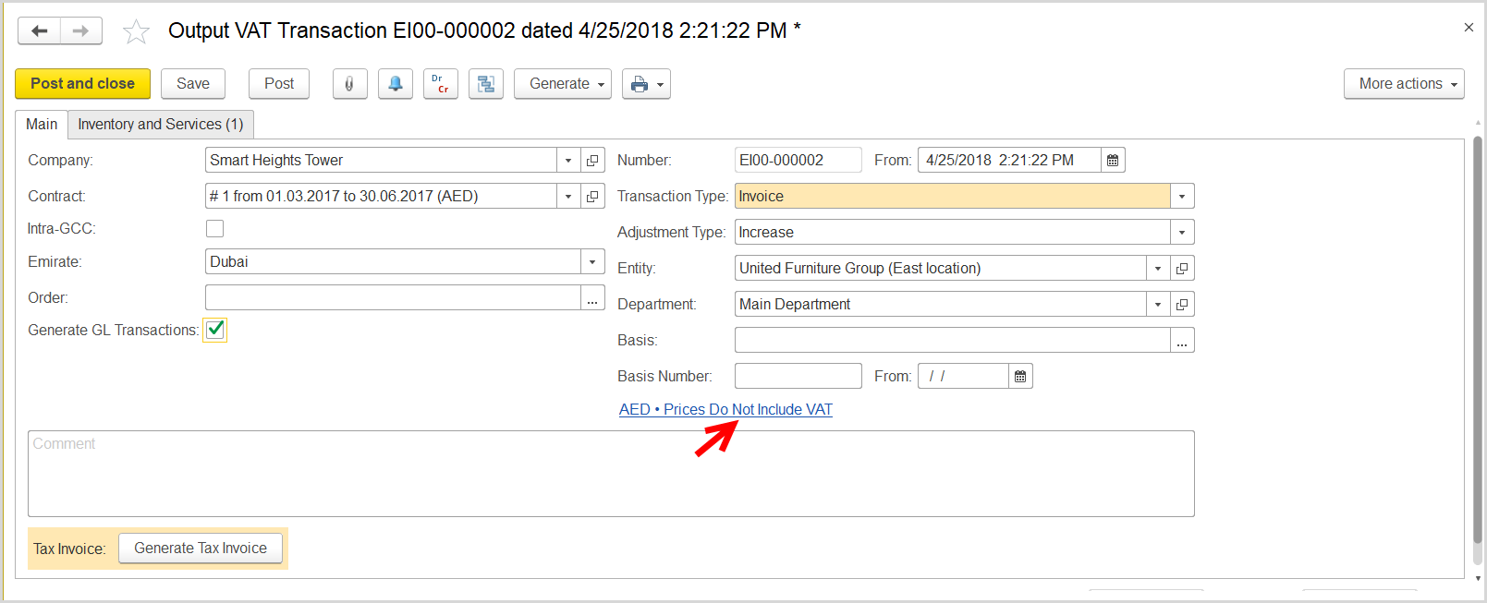Viewport: 1487px width, 603px height.
Task: Click the Entity field United Furniture Group
Action: tap(941, 269)
